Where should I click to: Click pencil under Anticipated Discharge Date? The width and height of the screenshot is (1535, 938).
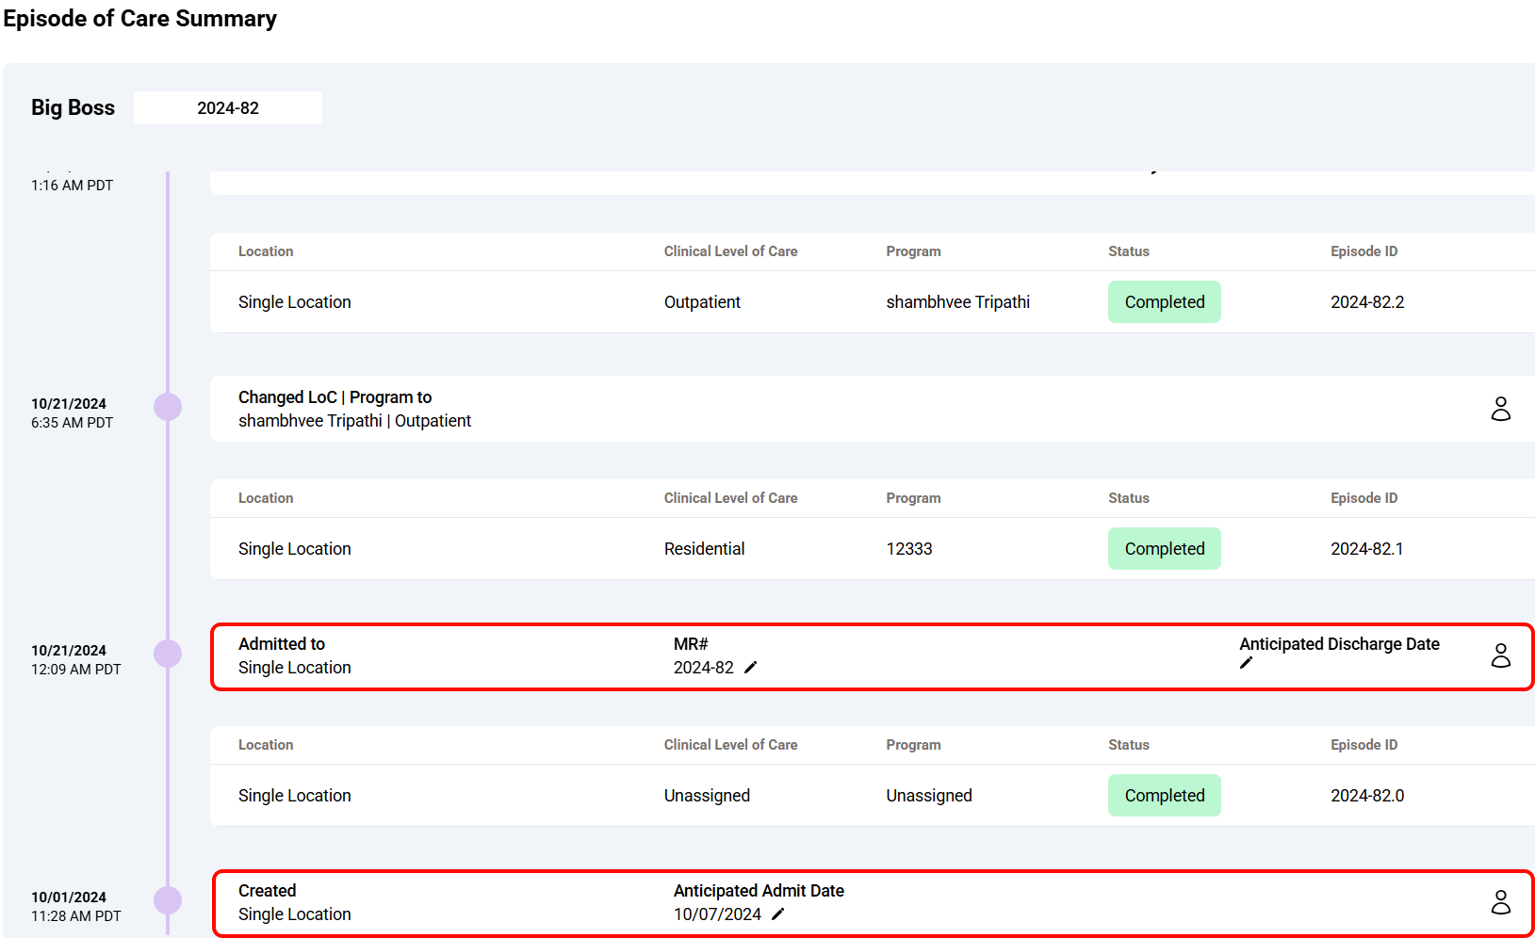(x=1246, y=663)
